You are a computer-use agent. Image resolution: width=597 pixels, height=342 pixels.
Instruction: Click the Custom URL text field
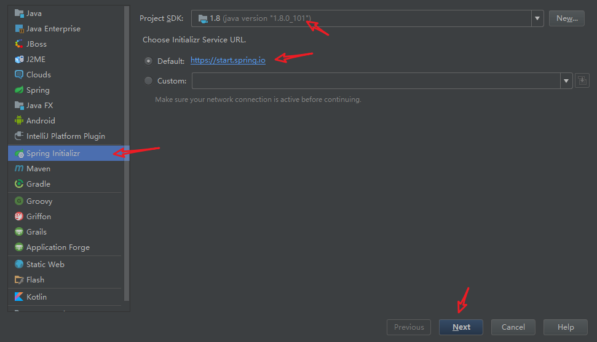click(376, 80)
